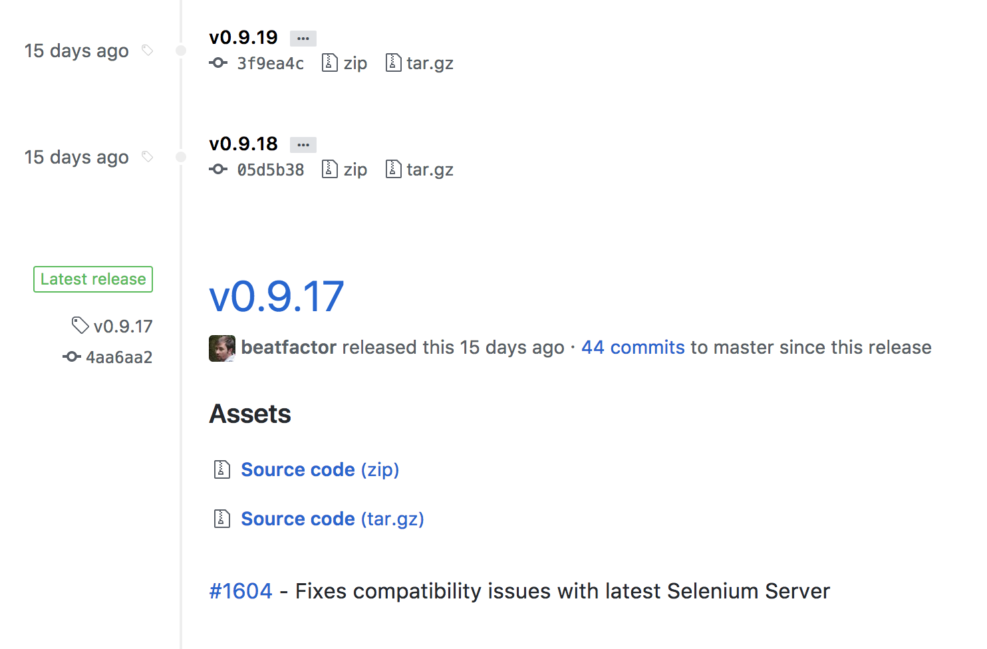Click the commit icon beside 05d5b38
The width and height of the screenshot is (987, 649).
[x=218, y=170]
